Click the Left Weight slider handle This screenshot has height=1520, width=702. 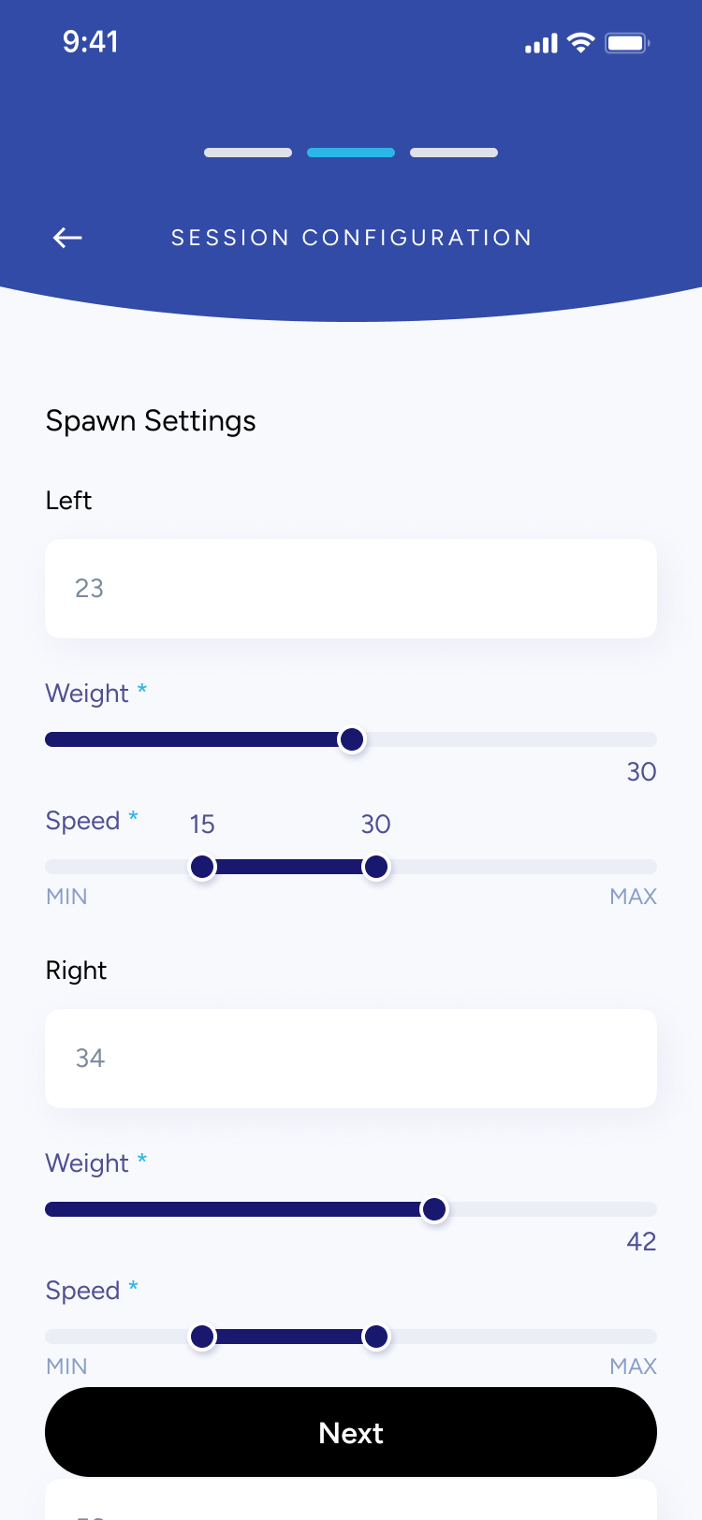click(352, 739)
